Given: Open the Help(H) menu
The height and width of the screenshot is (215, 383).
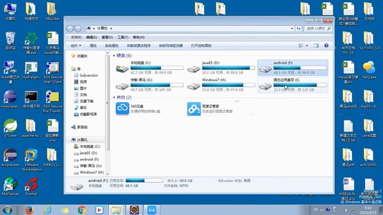Looking at the screenshot, I should pos(138,37).
